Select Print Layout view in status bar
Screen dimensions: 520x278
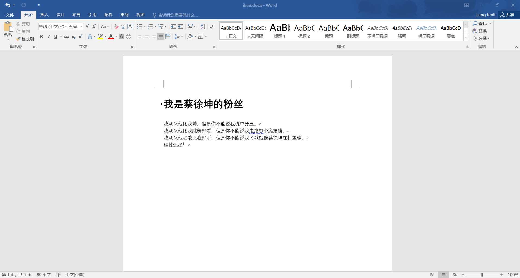coord(444,274)
